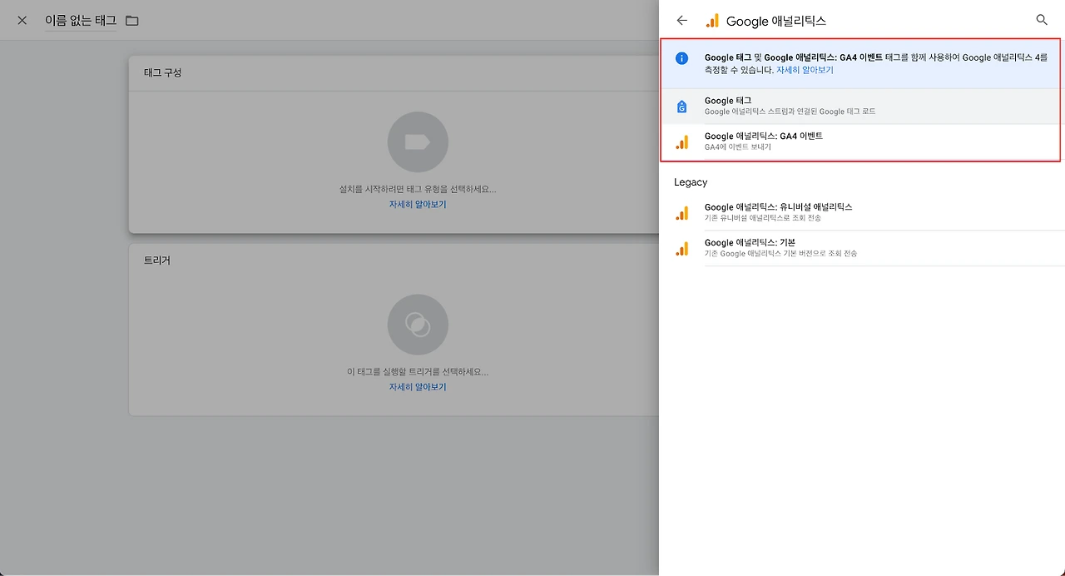Click description 기존 Google 애널리틱스 기본 버전으로 조회 전송

[780, 253]
